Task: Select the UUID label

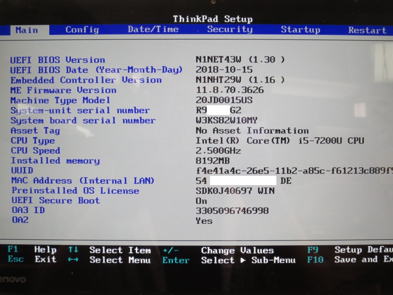Action: [22, 171]
